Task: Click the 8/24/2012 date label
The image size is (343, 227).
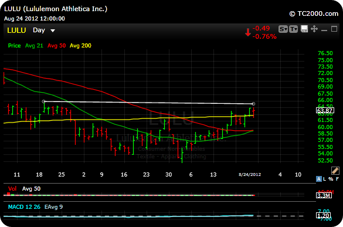Action: (x=250, y=174)
